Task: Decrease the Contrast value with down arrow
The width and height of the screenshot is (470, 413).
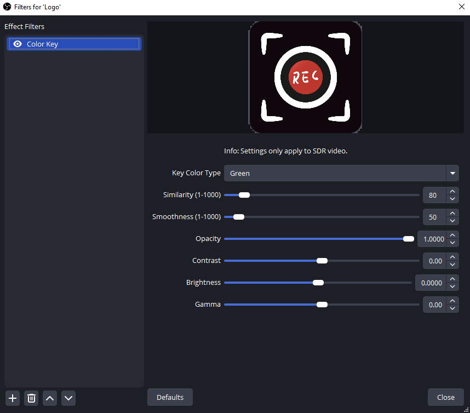Action: click(452, 265)
